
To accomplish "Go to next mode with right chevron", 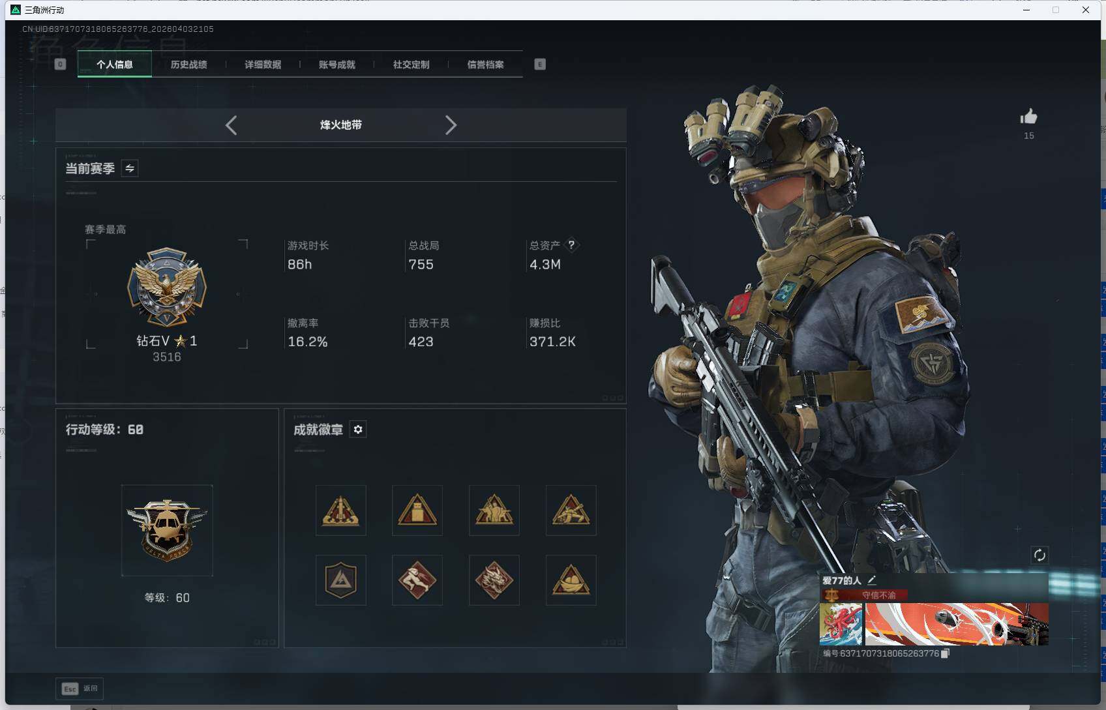I will pyautogui.click(x=451, y=125).
